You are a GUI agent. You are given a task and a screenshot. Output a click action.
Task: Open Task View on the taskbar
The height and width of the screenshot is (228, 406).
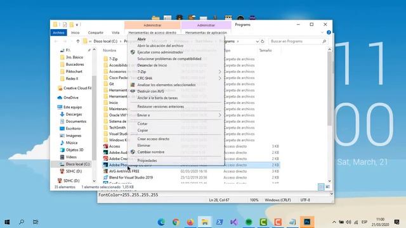36,222
